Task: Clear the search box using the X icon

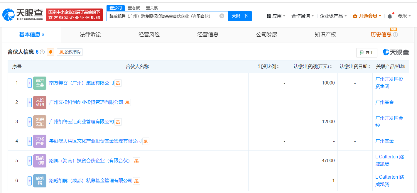Action: click(x=222, y=16)
